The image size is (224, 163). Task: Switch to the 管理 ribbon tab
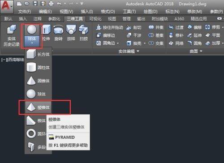click(x=126, y=19)
